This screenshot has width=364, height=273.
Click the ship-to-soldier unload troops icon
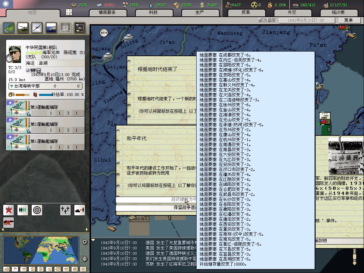coord(79,210)
